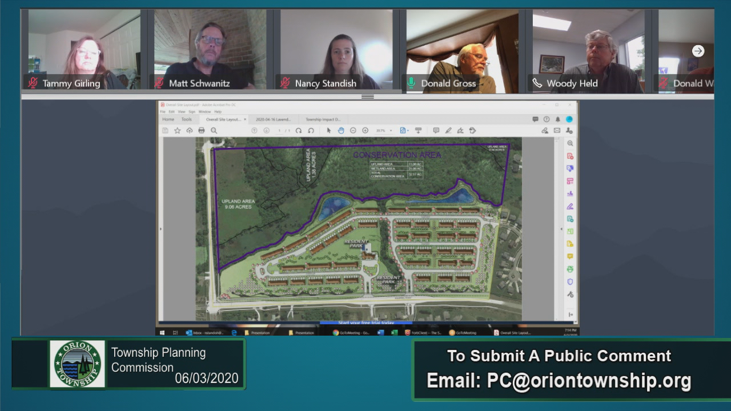Click the cloud upload icon
The image size is (731, 411).
[x=190, y=131]
